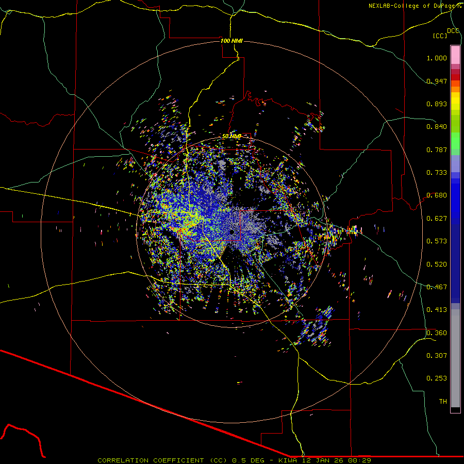Image resolution: width=464 pixels, height=464 pixels.
Task: Click the 0.573 scale value label
Action: coord(437,241)
